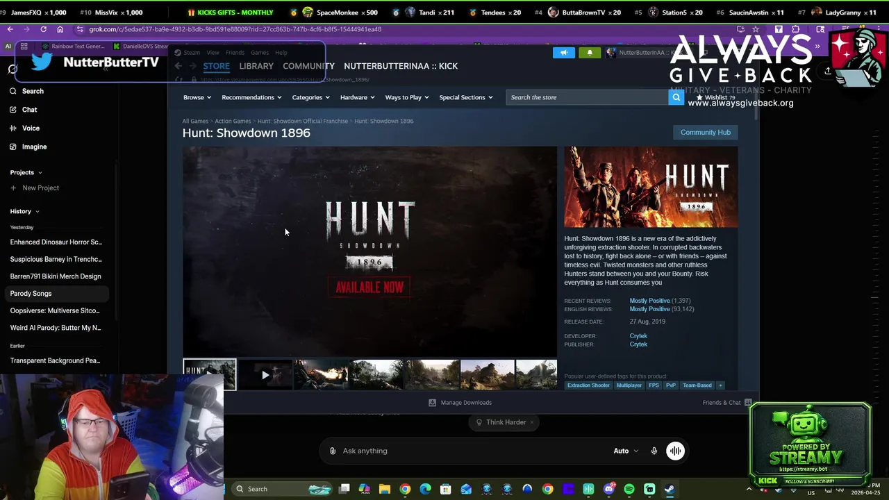889x500 pixels.
Task: Start Grok voice mode waveform button
Action: 675,451
